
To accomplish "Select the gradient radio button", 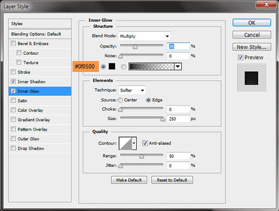I will 123,66.
